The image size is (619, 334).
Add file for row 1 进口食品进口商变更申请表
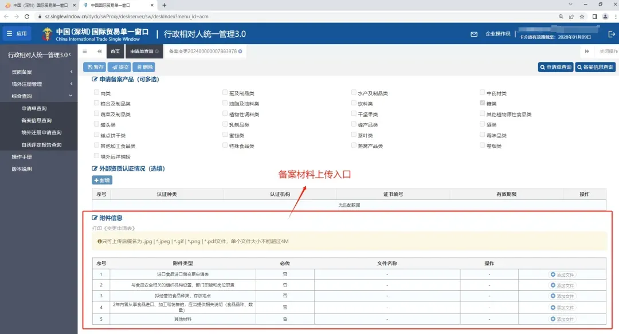(562, 274)
